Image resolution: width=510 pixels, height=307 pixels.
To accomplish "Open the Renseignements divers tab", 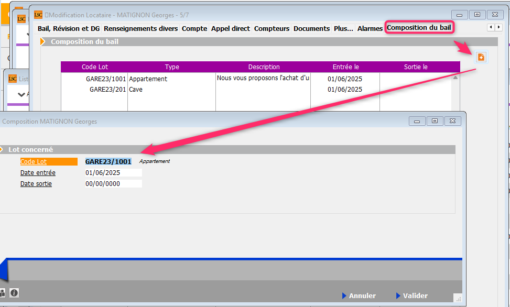I will (141, 29).
